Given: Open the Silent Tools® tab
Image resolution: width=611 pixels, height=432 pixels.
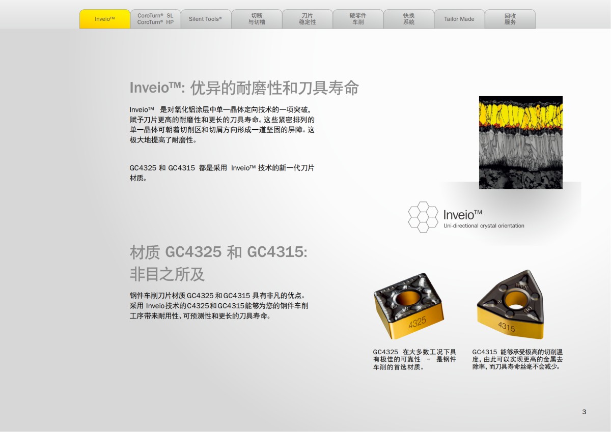Looking at the screenshot, I should pyautogui.click(x=206, y=19).
